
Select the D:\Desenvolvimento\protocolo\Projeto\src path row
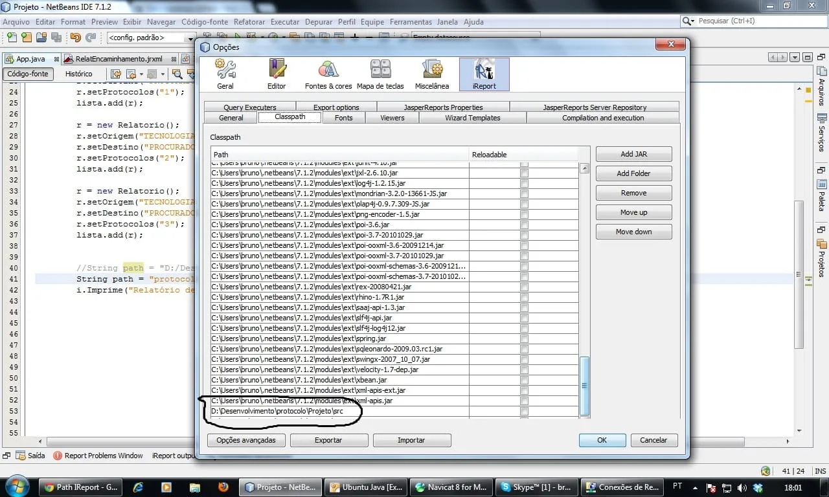(340, 411)
